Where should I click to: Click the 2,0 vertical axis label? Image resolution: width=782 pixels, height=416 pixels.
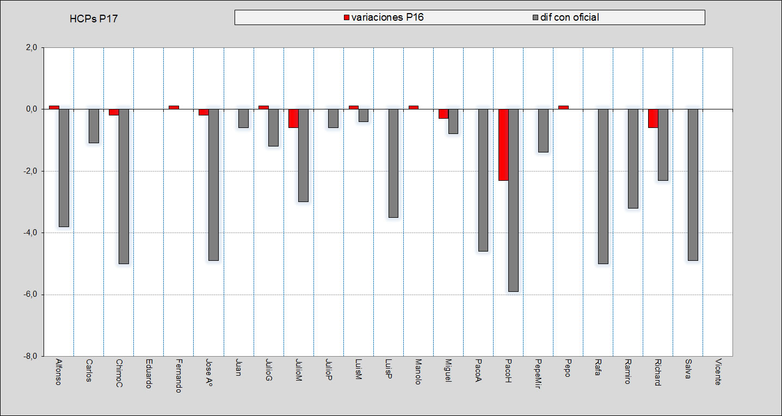point(31,48)
